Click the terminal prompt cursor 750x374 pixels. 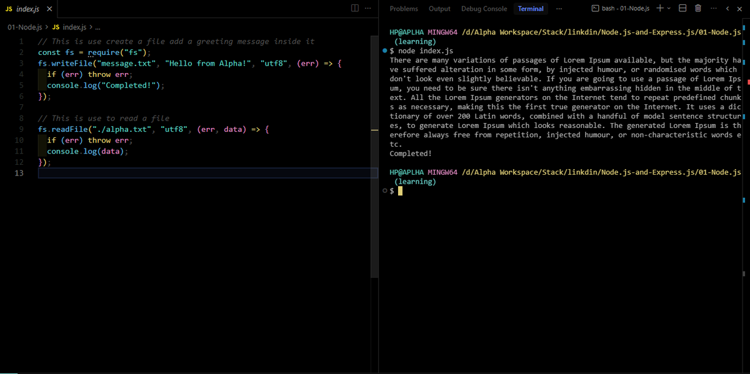[400, 191]
